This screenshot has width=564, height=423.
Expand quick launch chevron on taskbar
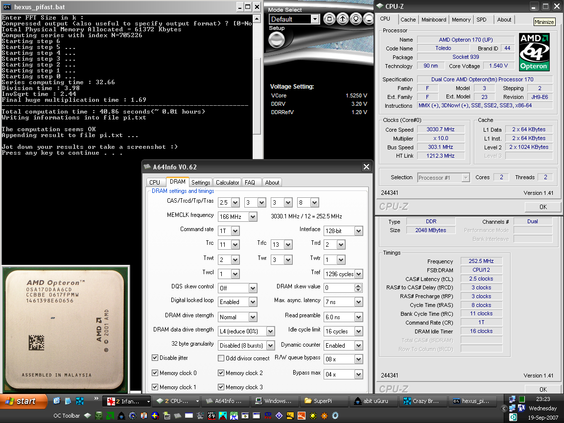96,398
